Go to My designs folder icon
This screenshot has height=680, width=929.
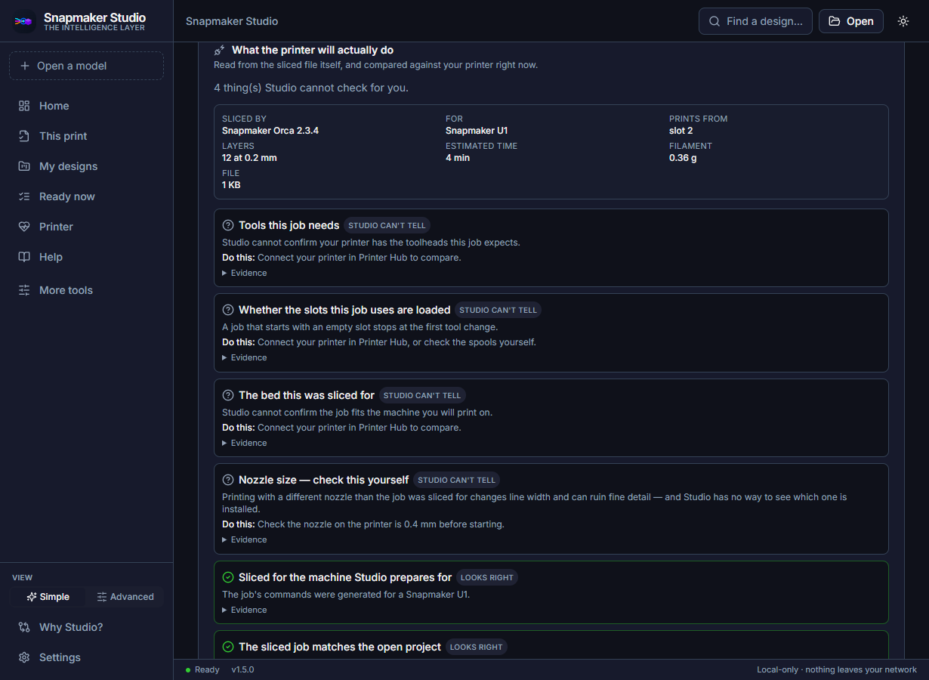point(24,166)
